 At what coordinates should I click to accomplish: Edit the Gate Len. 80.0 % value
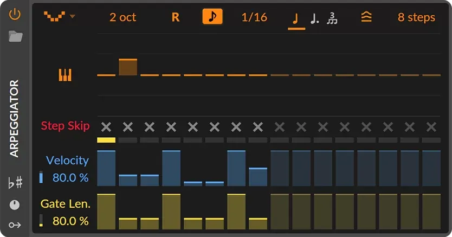[x=70, y=221]
